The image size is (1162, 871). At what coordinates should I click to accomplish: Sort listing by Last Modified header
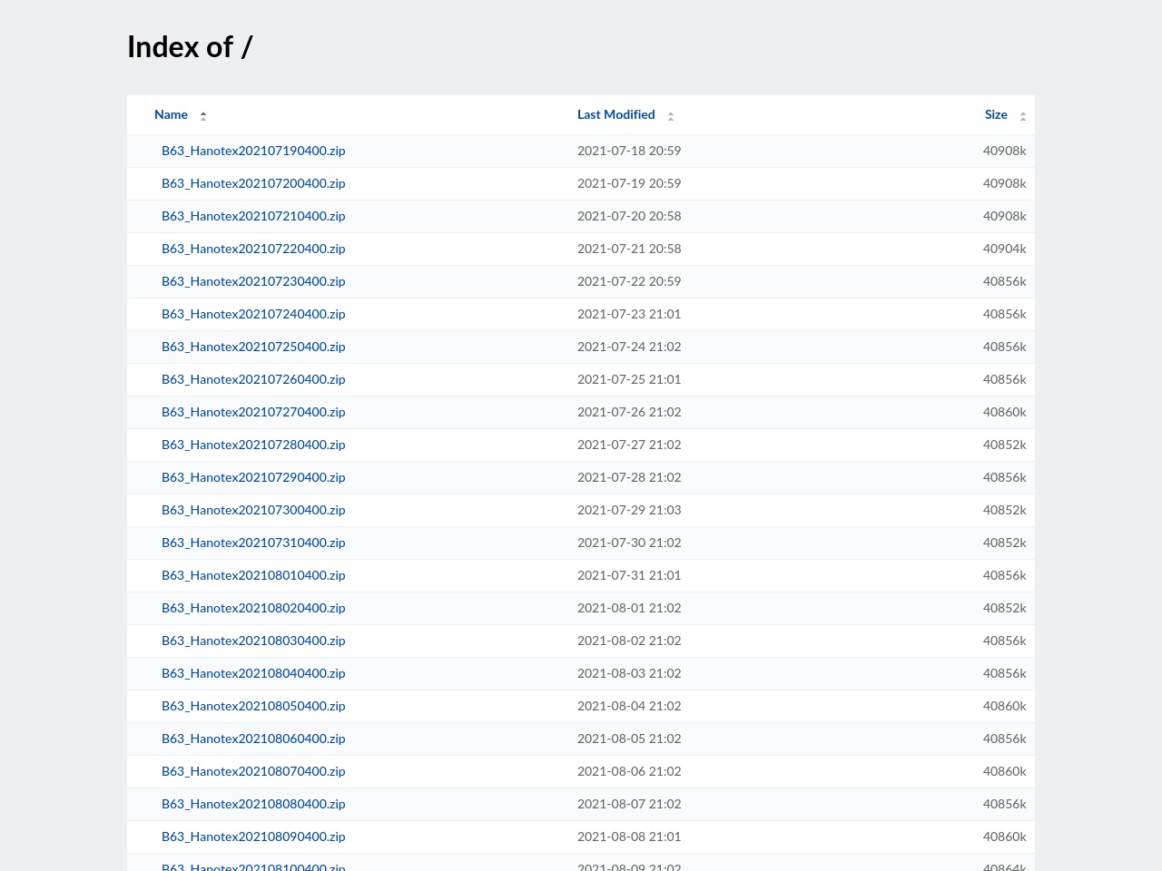[x=615, y=114]
